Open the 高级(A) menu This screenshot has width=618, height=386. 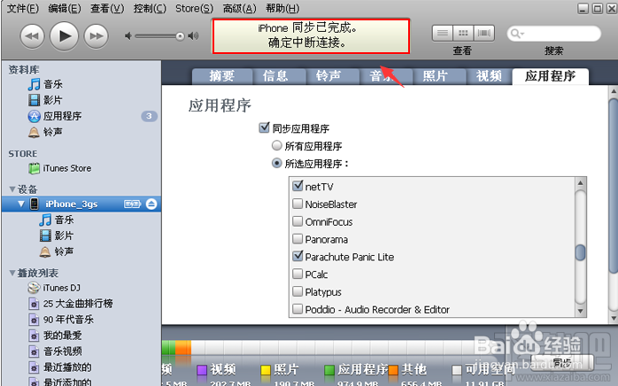point(239,8)
